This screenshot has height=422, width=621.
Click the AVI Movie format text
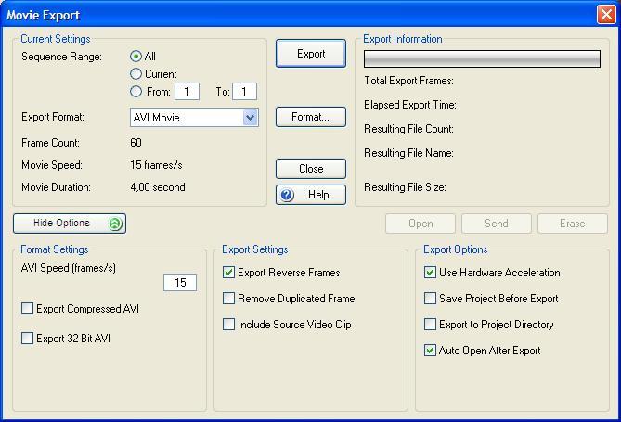157,118
